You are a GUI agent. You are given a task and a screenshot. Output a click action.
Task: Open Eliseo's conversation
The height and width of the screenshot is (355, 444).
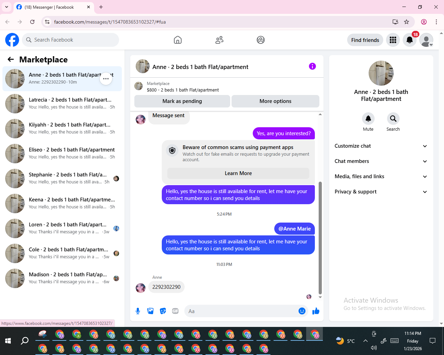coord(62,154)
